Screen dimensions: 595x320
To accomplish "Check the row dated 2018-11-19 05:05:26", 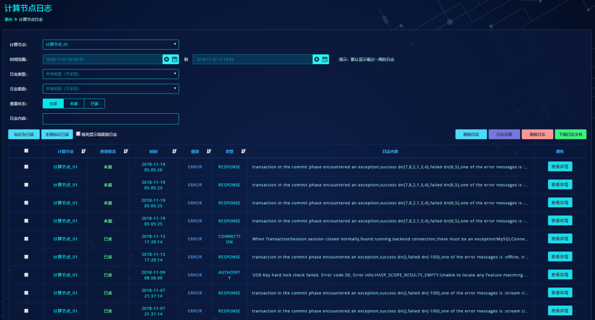I will pos(26,167).
